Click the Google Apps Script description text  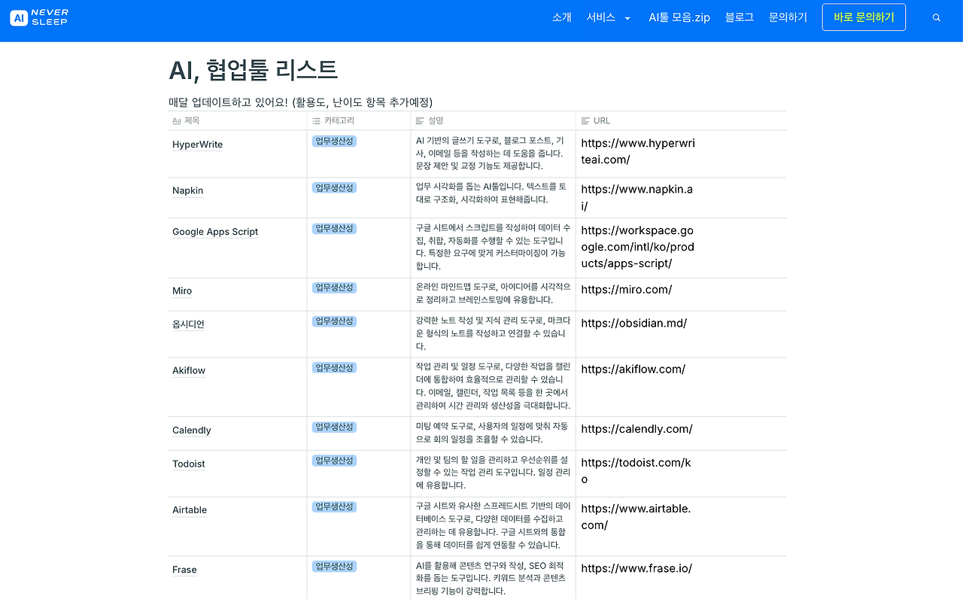coord(493,247)
